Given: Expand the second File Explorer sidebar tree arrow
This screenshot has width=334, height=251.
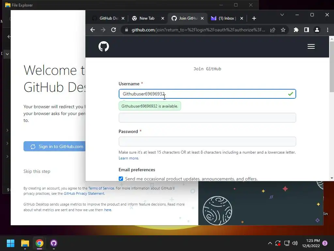Looking at the screenshot, I should pos(7,143).
